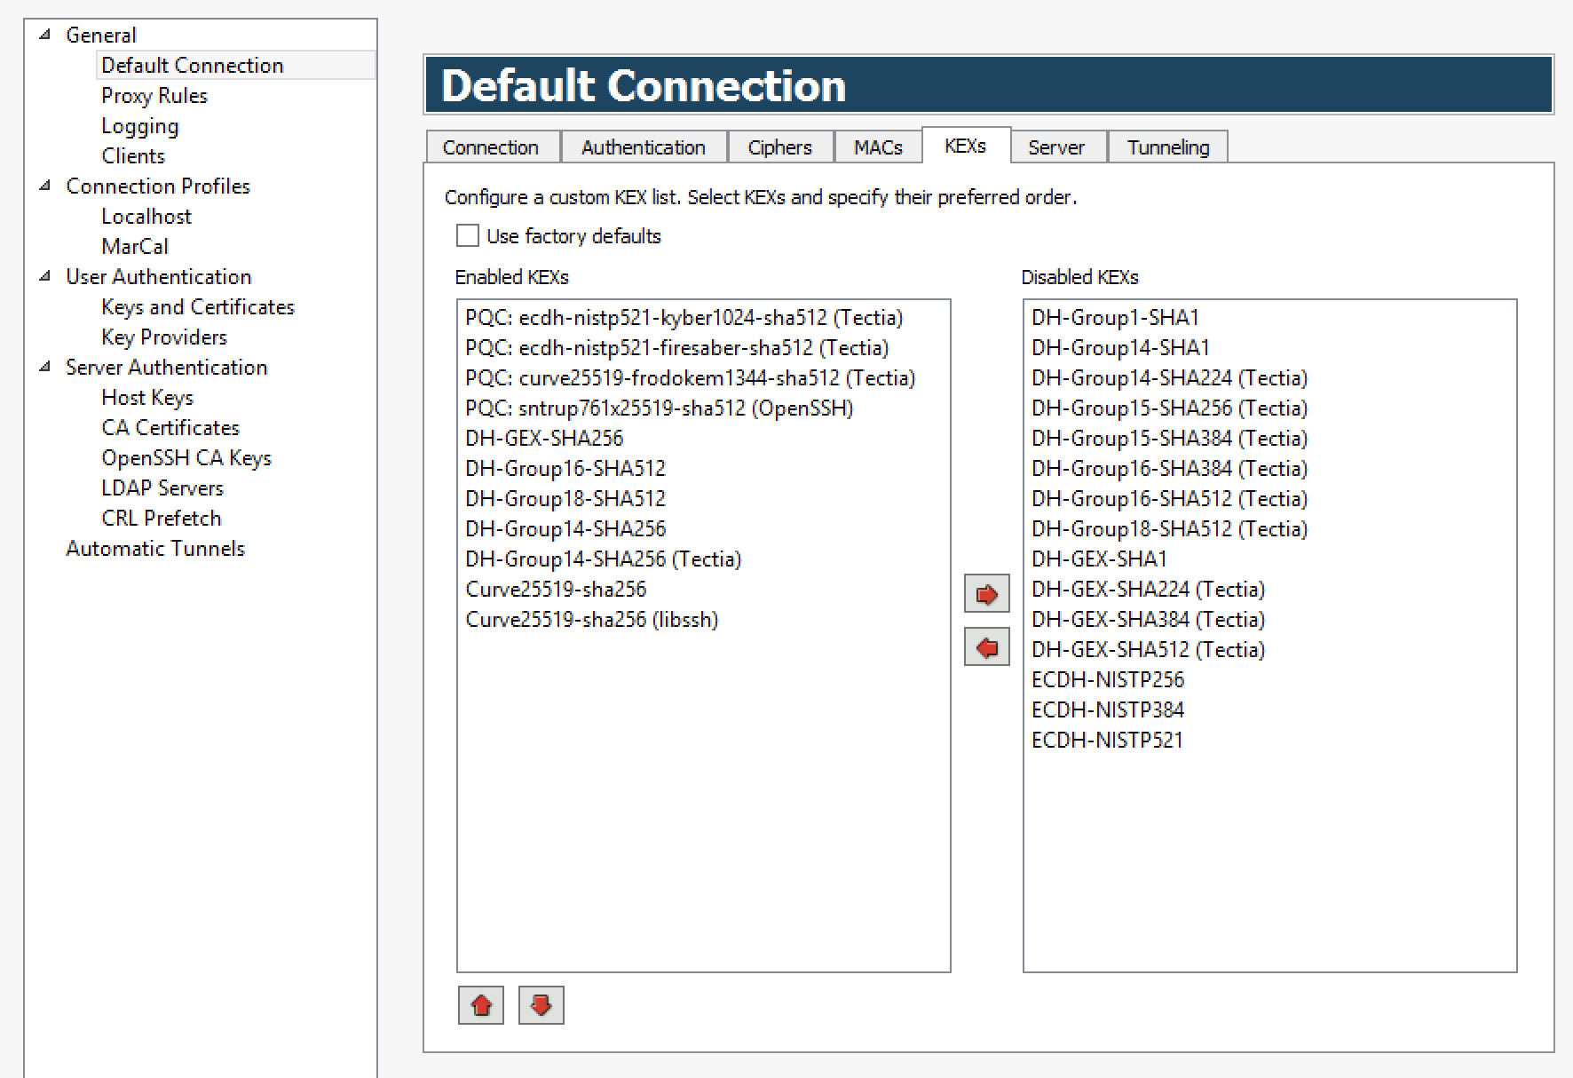
Task: Click the red down arrow to lower priority
Action: tap(541, 1005)
